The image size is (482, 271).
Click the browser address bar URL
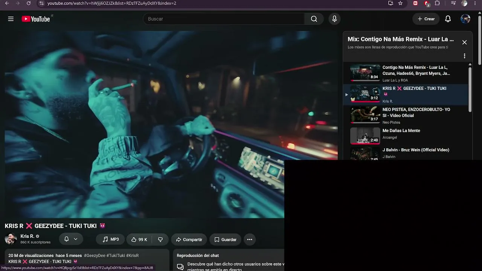[112, 3]
